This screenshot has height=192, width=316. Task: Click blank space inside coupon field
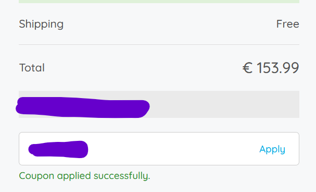[173, 149]
